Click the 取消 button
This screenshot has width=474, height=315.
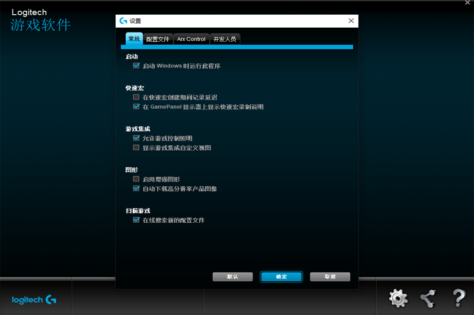click(330, 277)
